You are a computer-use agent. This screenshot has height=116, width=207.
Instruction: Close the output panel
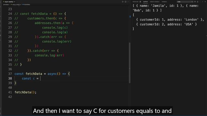205,2
